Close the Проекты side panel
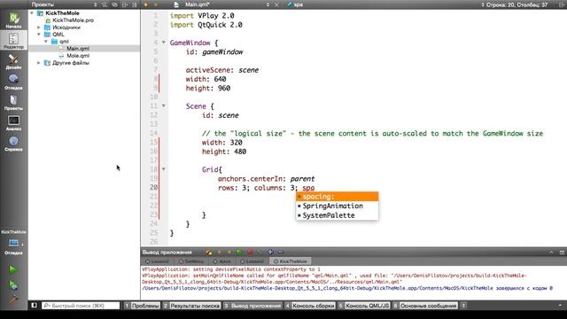The width and height of the screenshot is (567, 319). (135, 4)
